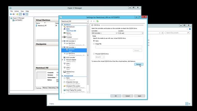Select the Physical CD/DVD drive radio button
The height and width of the screenshot is (111, 197).
pyautogui.click(x=94, y=54)
